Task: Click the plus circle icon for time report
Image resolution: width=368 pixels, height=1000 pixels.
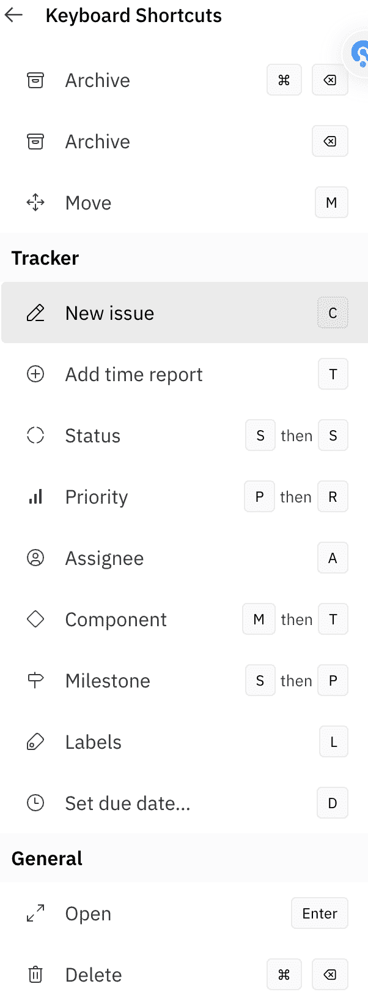Action: 35,374
